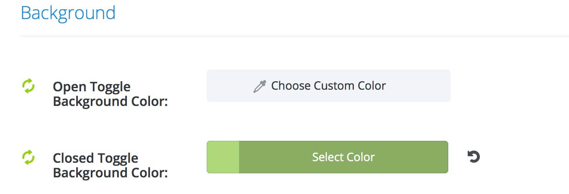This screenshot has height=194, width=569.
Task: Click green sync icon beside Open Toggle Background
Action: (x=28, y=86)
